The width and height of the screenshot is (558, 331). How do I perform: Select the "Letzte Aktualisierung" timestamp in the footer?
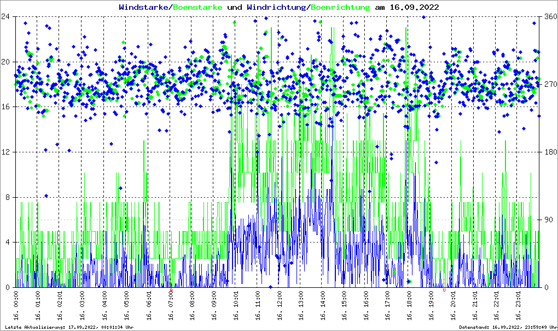coord(68,327)
